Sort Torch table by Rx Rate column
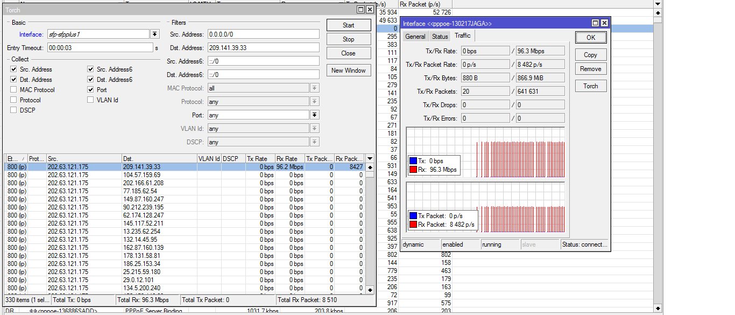 289,158
